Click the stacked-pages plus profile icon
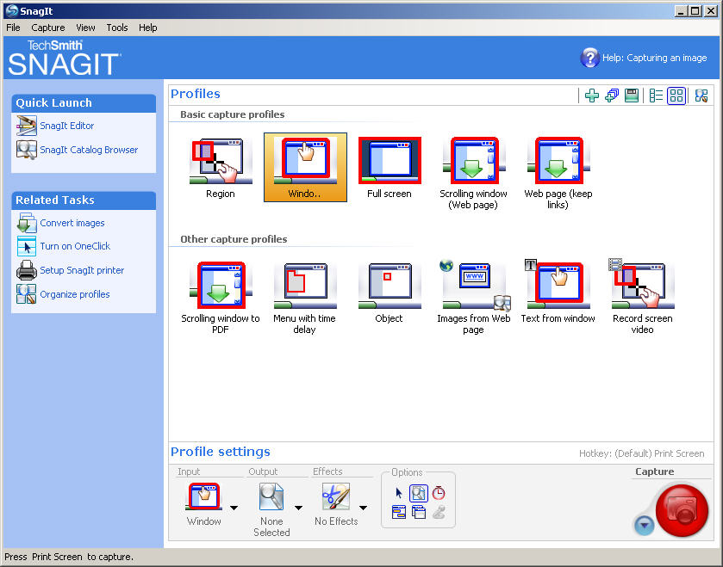Image resolution: width=723 pixels, height=567 pixels. pos(612,96)
